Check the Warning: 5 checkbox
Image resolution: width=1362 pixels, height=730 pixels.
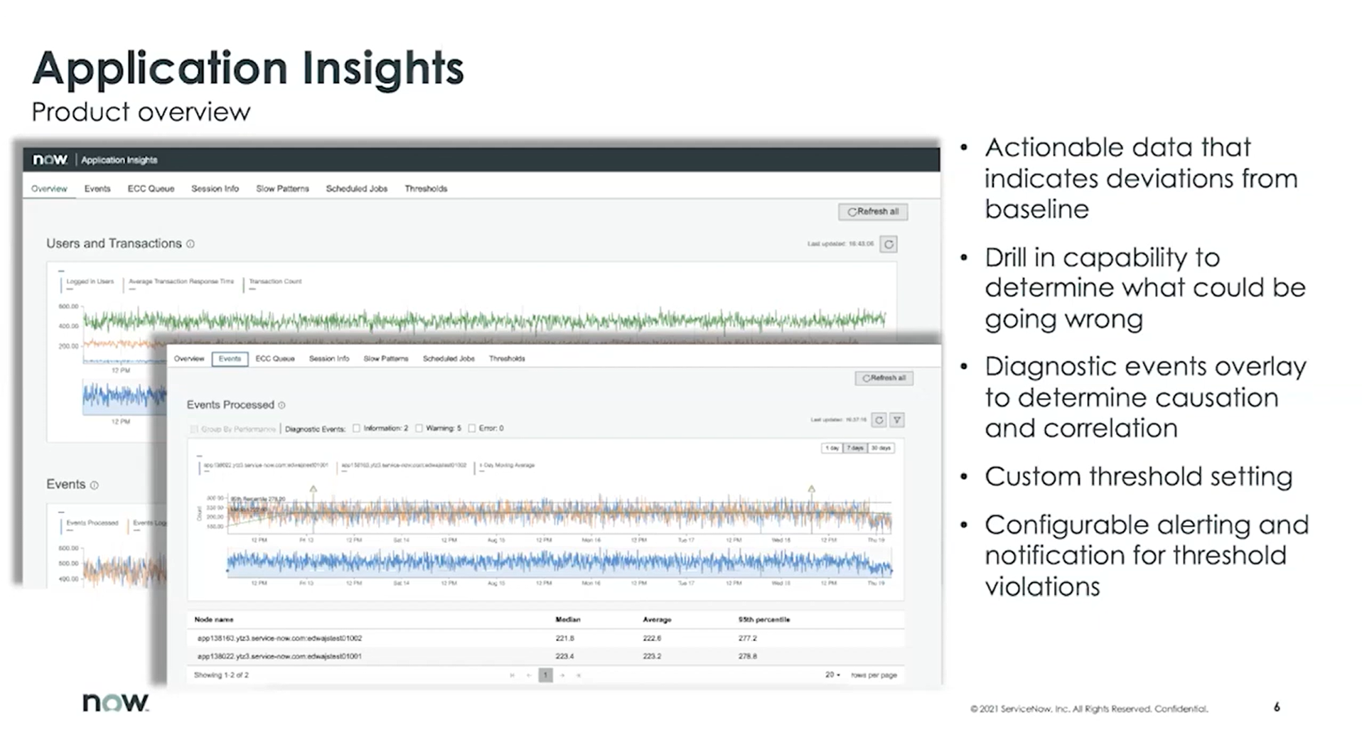[x=419, y=428]
